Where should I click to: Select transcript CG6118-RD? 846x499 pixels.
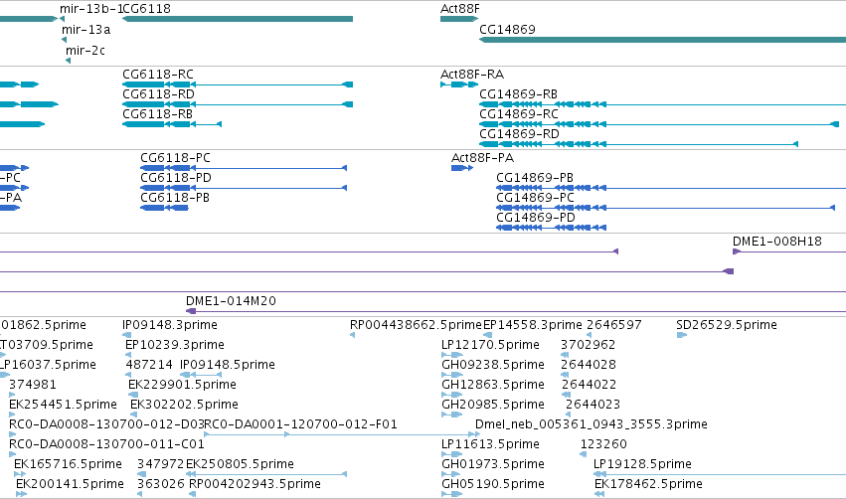pyautogui.click(x=158, y=94)
